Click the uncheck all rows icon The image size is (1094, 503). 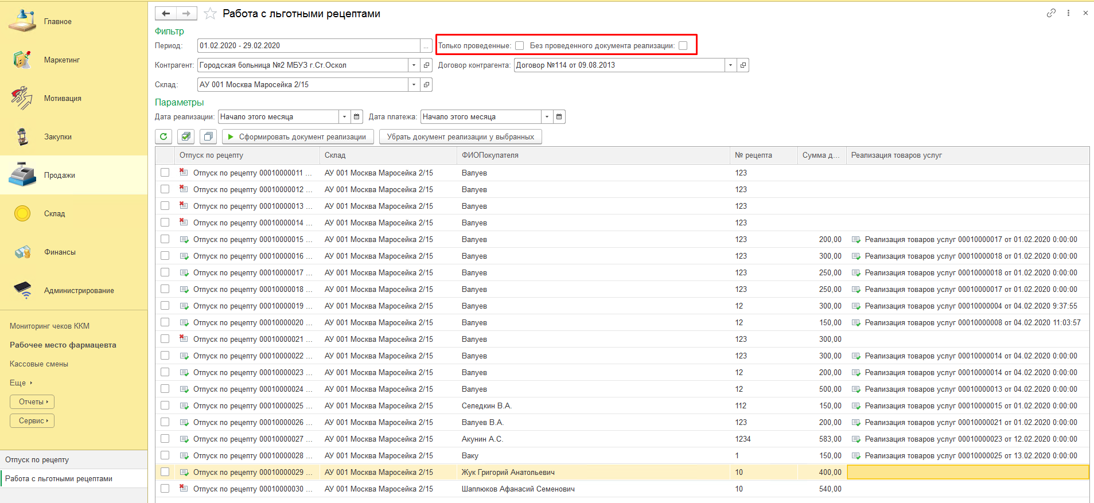coord(208,137)
